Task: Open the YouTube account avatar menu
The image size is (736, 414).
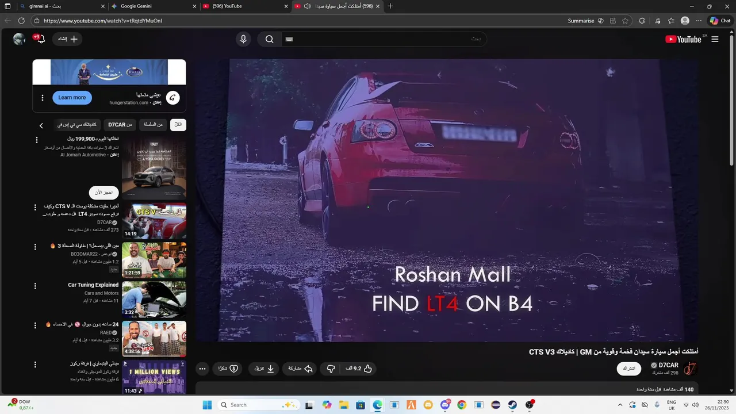Action: click(x=19, y=39)
